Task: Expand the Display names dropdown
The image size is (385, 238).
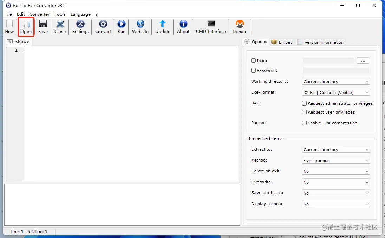Action: point(336,204)
